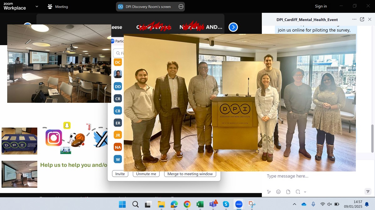This screenshot has height=210, width=375.
Task: Open Google Chrome from the taskbar
Action: 187,204
